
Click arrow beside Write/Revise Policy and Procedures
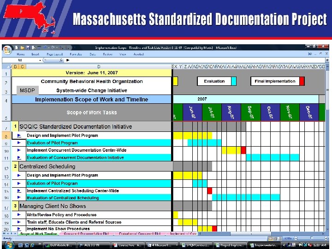point(19,215)
